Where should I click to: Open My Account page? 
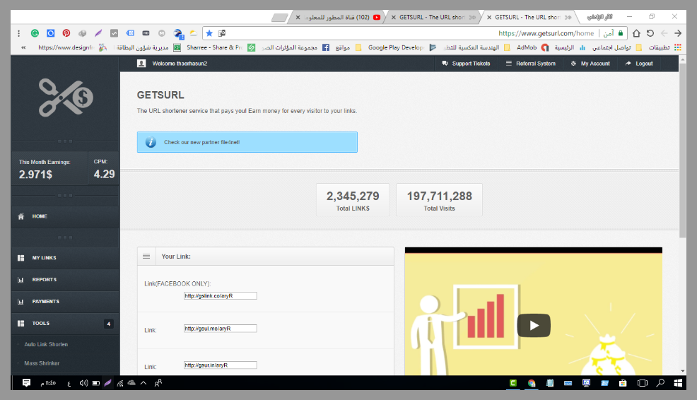point(590,64)
